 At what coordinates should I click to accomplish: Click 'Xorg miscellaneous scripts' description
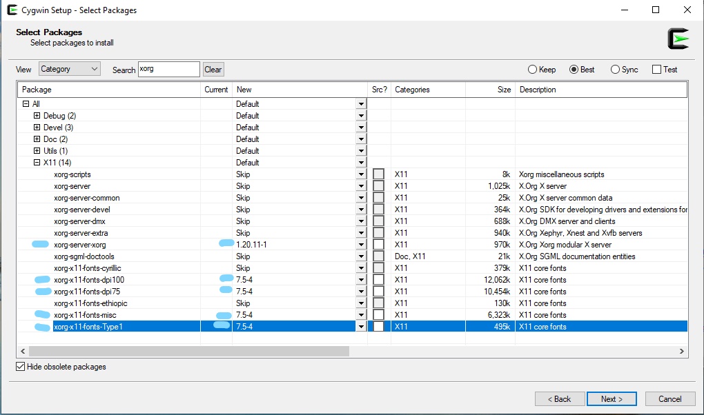coord(562,174)
